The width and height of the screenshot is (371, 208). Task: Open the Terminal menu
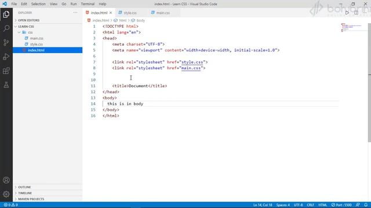point(88,4)
